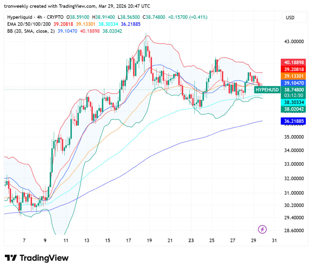
Task: Click the EMA 200 tag 36.21885
Action: coord(293,121)
